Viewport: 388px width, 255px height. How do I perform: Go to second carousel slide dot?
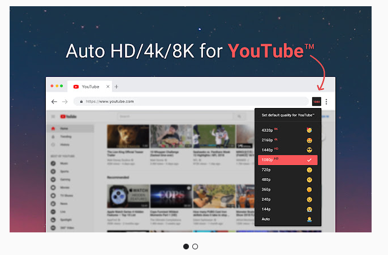(x=195, y=247)
